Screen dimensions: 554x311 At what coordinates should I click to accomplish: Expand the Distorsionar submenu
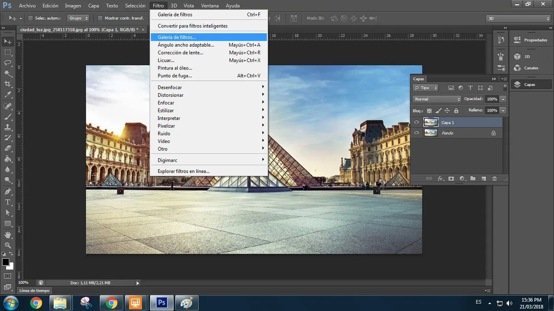point(209,95)
